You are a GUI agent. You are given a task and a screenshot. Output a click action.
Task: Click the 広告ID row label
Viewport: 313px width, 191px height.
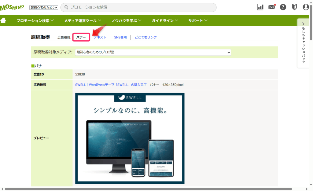click(39, 74)
